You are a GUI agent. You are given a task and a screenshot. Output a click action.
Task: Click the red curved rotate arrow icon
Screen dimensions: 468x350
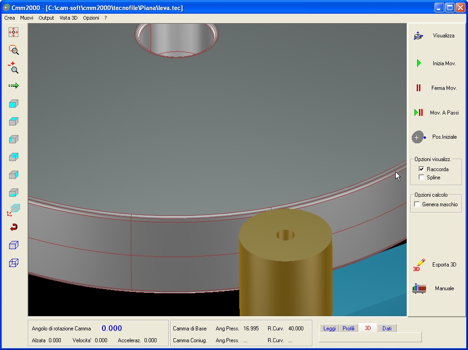[13, 227]
